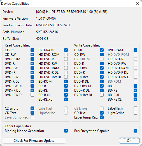This screenshot has height=146, width=142.
Task: Click the serial number SIK01K5L24616
Action: (47, 32)
